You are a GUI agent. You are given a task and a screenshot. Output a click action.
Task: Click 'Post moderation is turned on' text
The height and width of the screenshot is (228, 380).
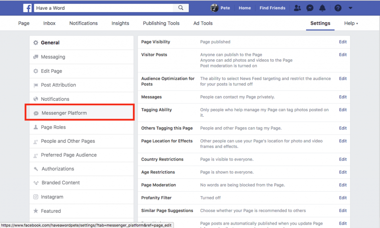point(229,66)
